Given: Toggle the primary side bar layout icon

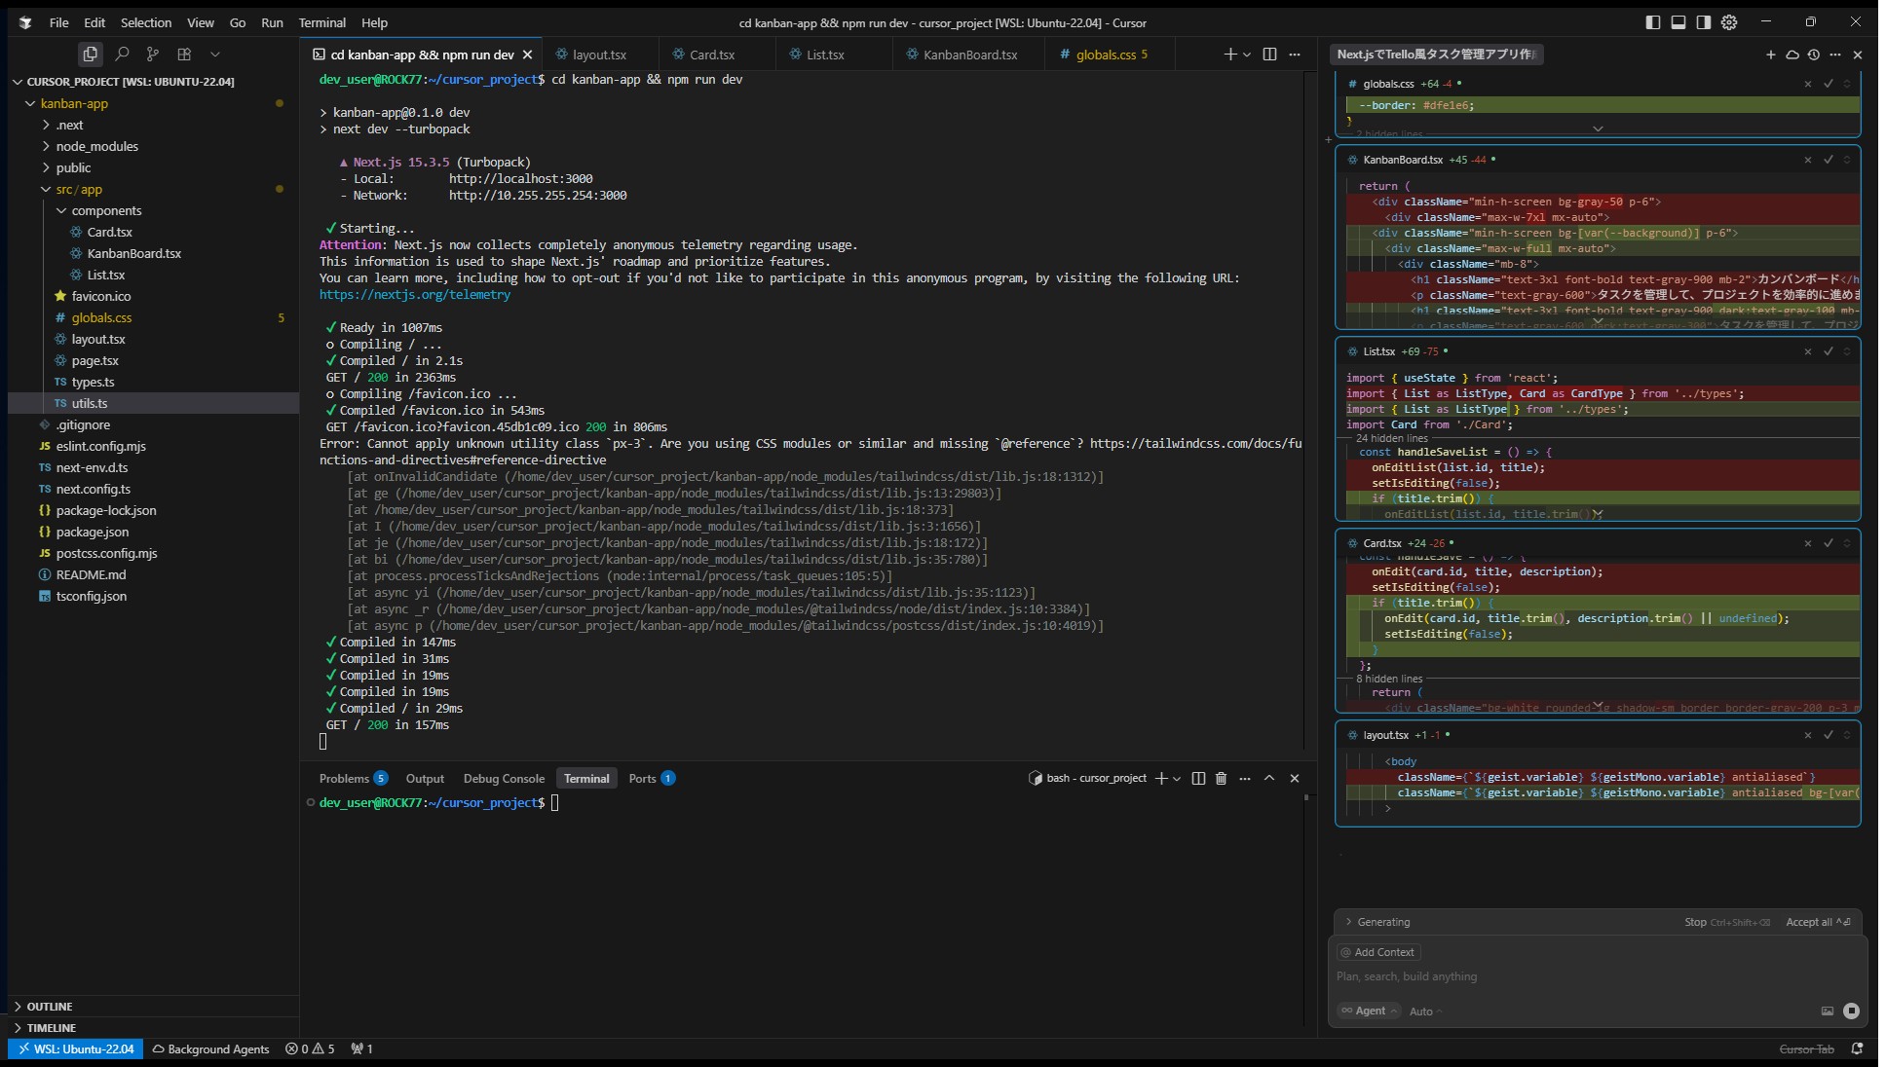Looking at the screenshot, I should coord(1652,22).
